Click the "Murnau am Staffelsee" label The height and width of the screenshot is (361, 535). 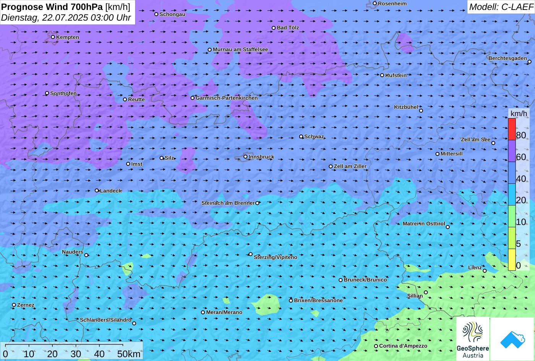240,49
